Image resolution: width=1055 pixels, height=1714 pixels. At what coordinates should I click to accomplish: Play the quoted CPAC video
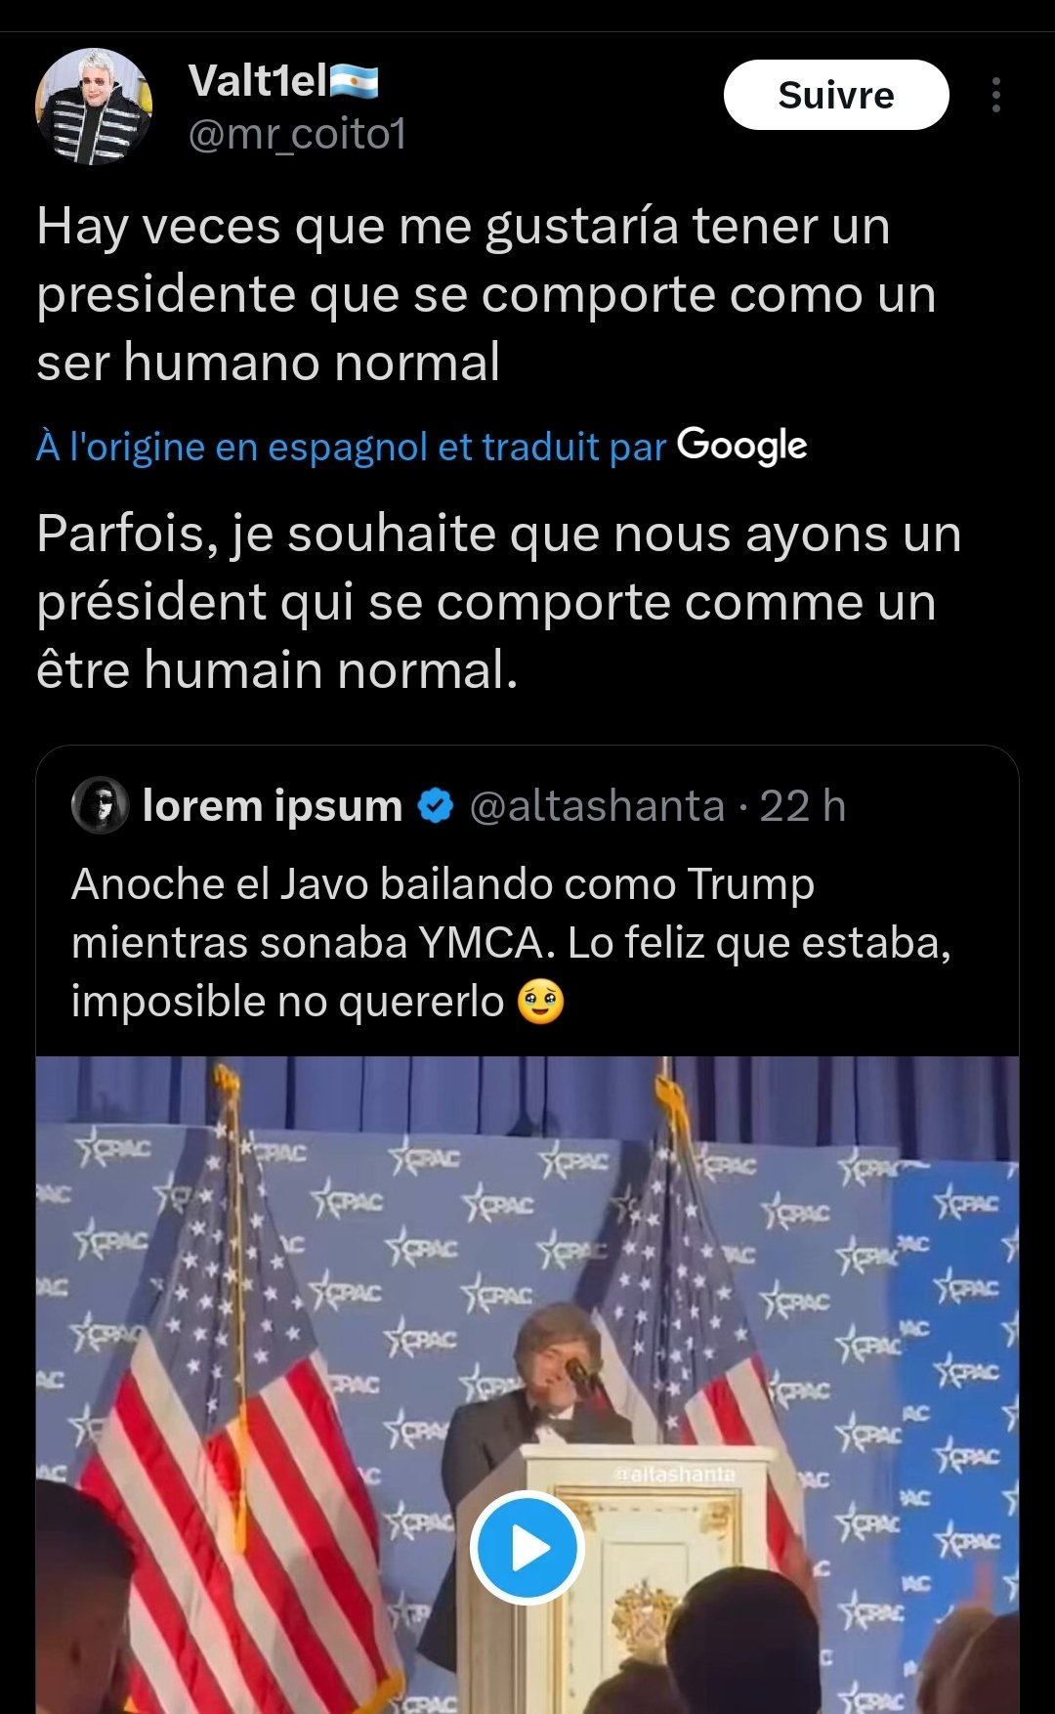527,1547
